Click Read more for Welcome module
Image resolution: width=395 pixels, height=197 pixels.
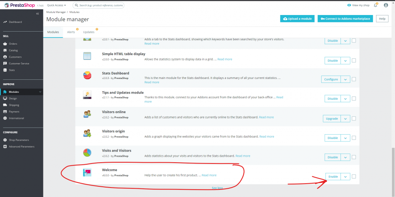(209, 175)
